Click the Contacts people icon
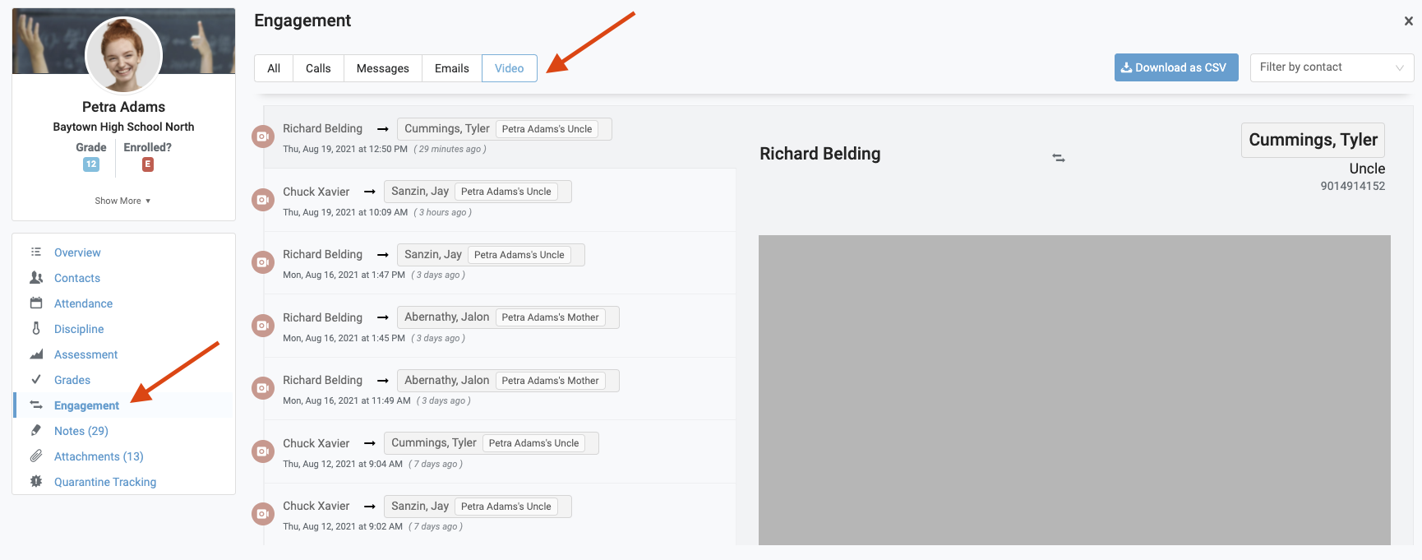The width and height of the screenshot is (1422, 560). 36,277
